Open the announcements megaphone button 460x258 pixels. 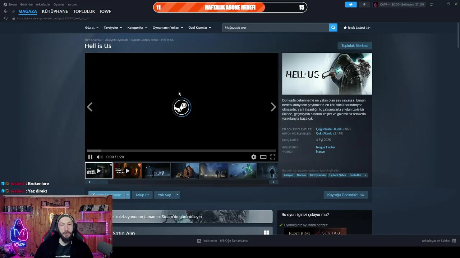tap(351, 4)
